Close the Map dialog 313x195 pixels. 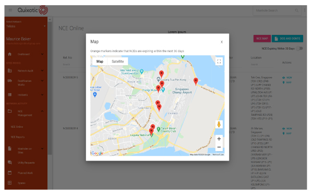coord(222,42)
